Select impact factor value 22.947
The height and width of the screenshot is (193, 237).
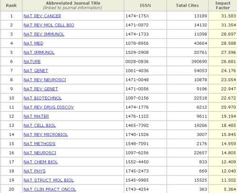pyautogui.click(x=228, y=89)
